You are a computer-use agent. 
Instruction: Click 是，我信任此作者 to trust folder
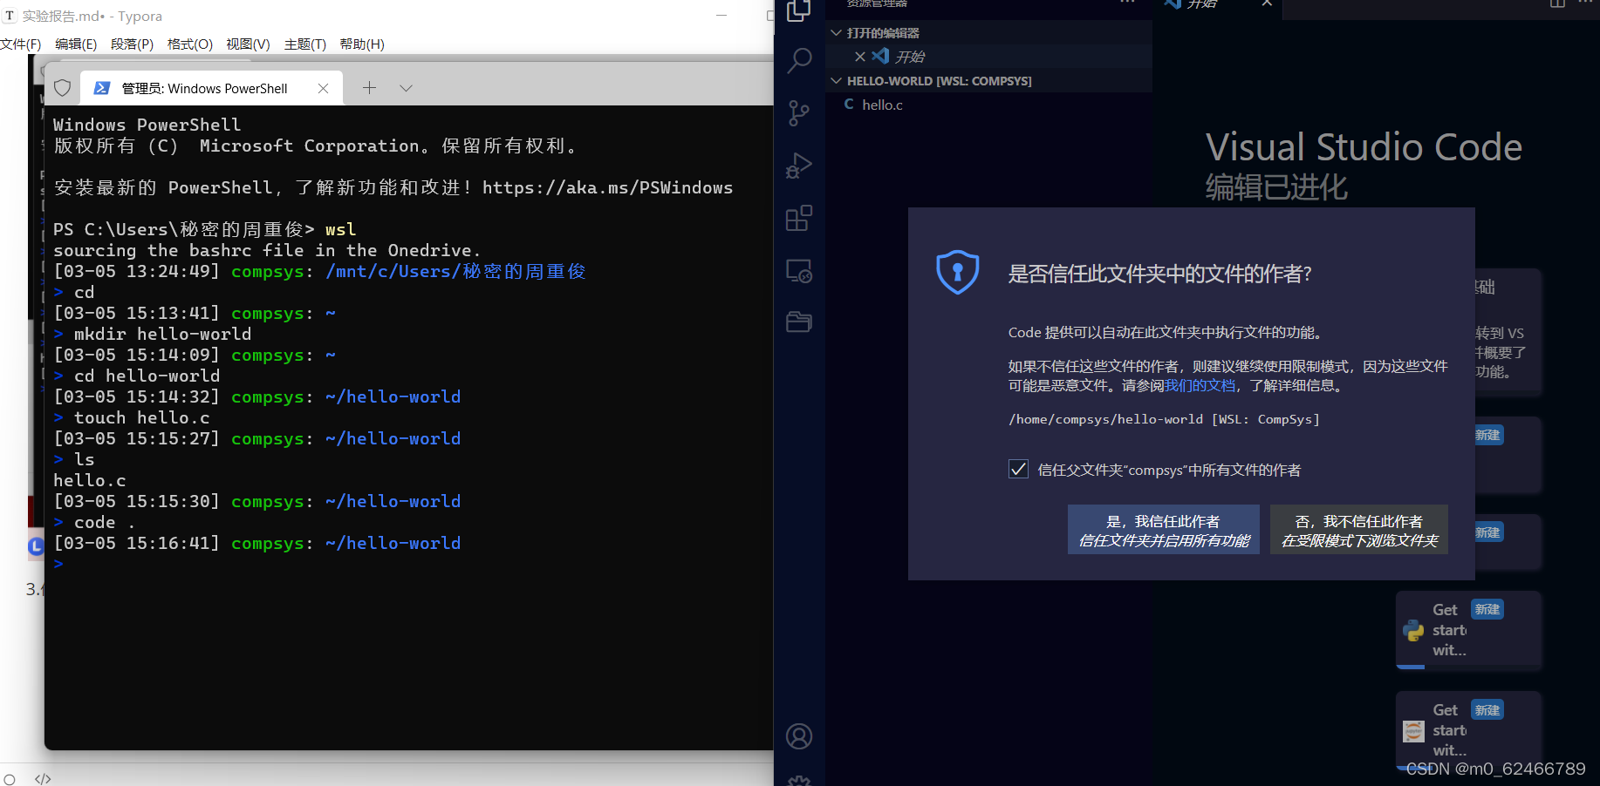coord(1163,529)
